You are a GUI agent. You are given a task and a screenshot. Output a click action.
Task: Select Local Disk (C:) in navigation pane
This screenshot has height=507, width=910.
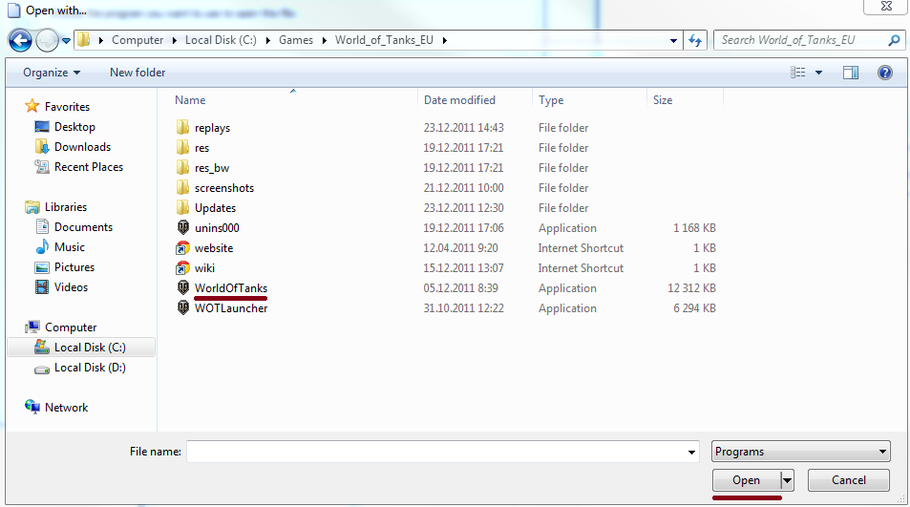point(81,347)
